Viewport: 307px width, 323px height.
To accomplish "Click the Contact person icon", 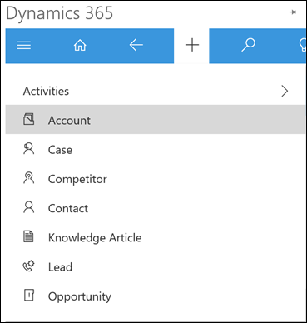I will tap(28, 207).
